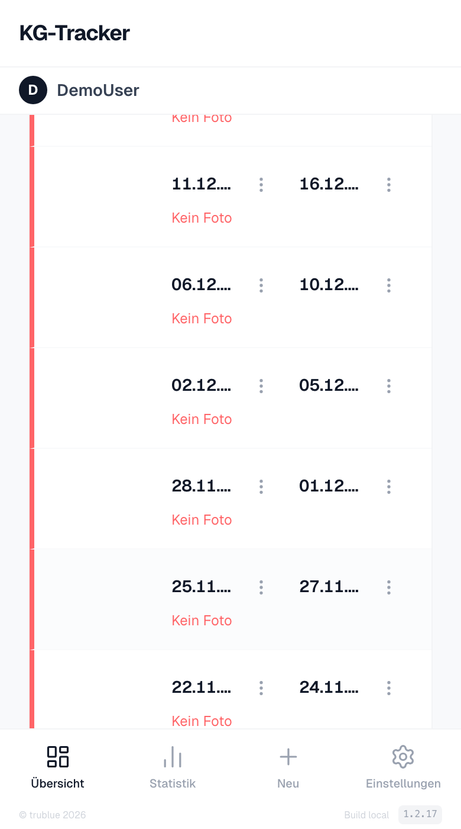This screenshot has width=461, height=829.
Task: Click the DemoUser avatar circle
Action: click(x=33, y=90)
